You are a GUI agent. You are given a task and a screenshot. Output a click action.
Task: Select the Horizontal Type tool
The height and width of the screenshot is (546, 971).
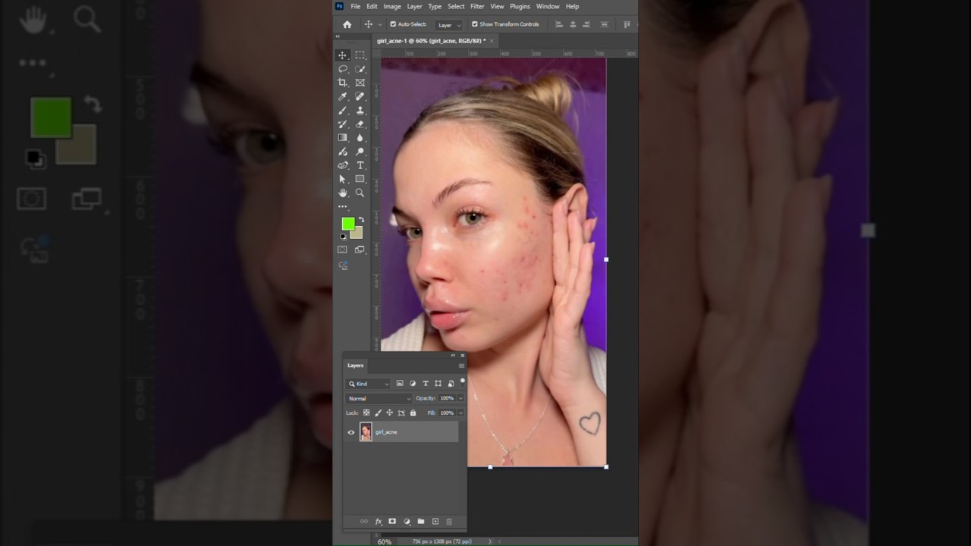point(360,165)
